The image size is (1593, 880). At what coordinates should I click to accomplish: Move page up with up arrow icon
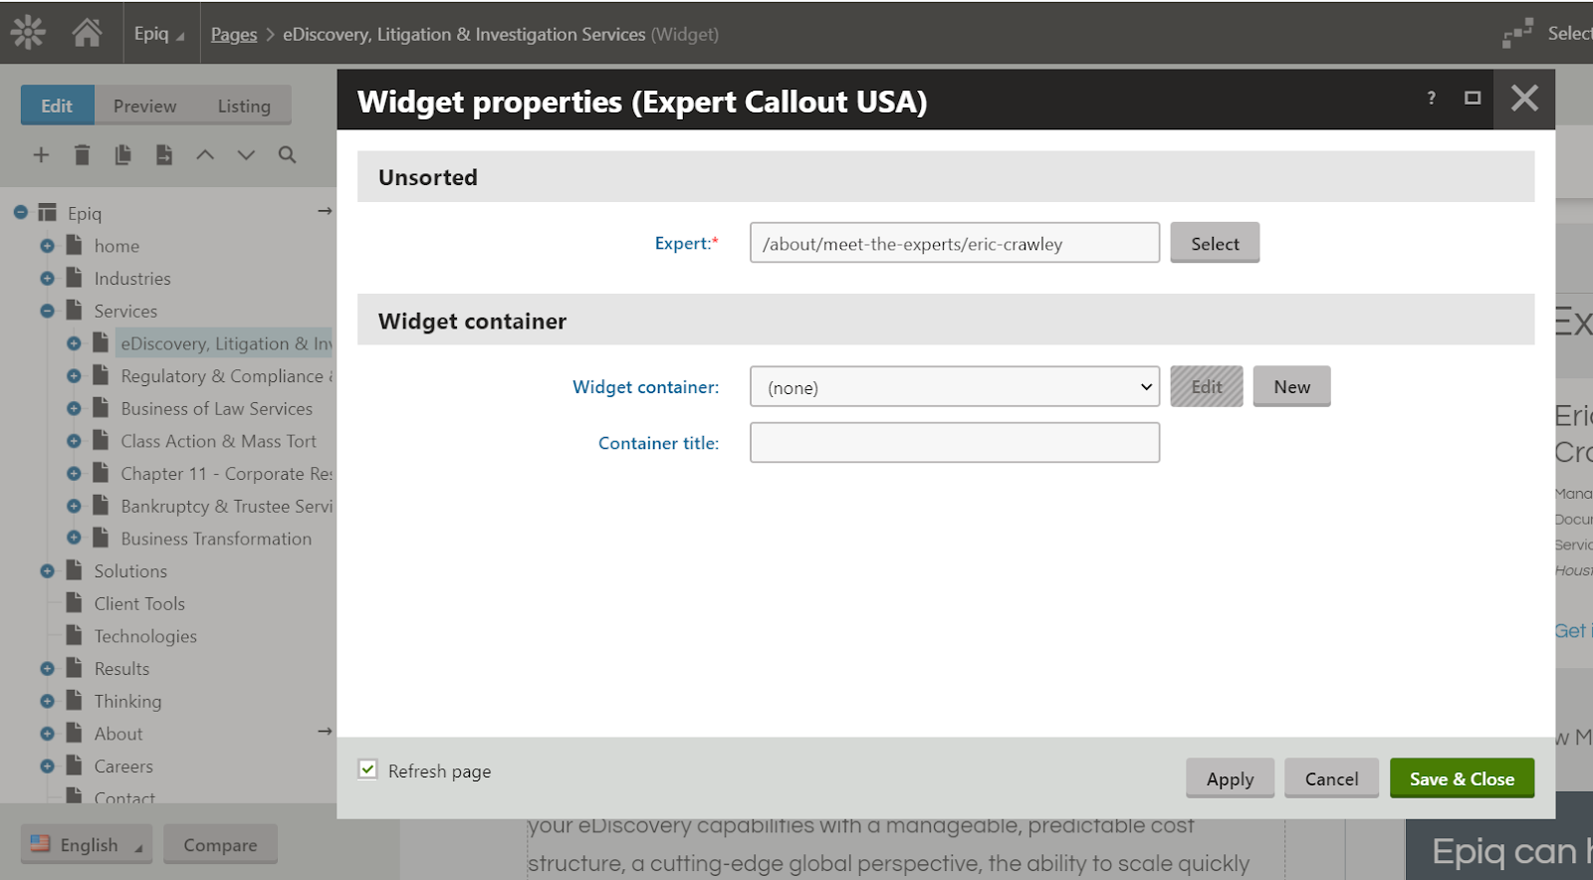(x=205, y=154)
